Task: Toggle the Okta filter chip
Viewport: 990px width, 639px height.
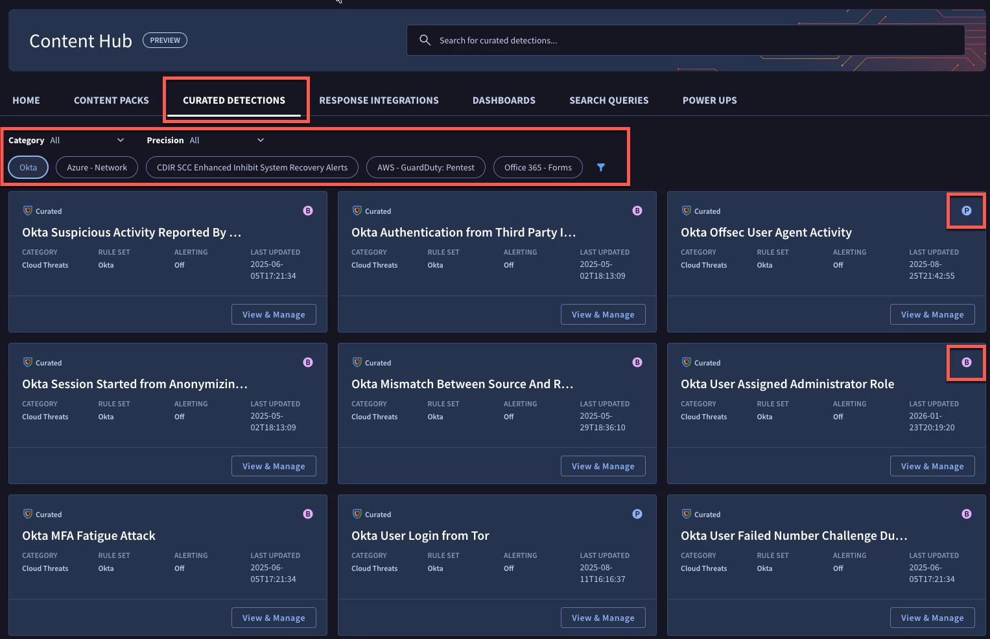Action: click(29, 167)
